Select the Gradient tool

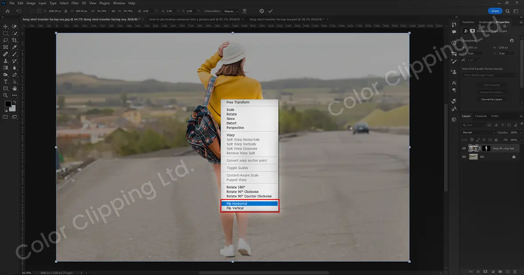click(6, 68)
